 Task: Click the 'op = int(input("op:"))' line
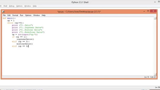coord(25,34)
